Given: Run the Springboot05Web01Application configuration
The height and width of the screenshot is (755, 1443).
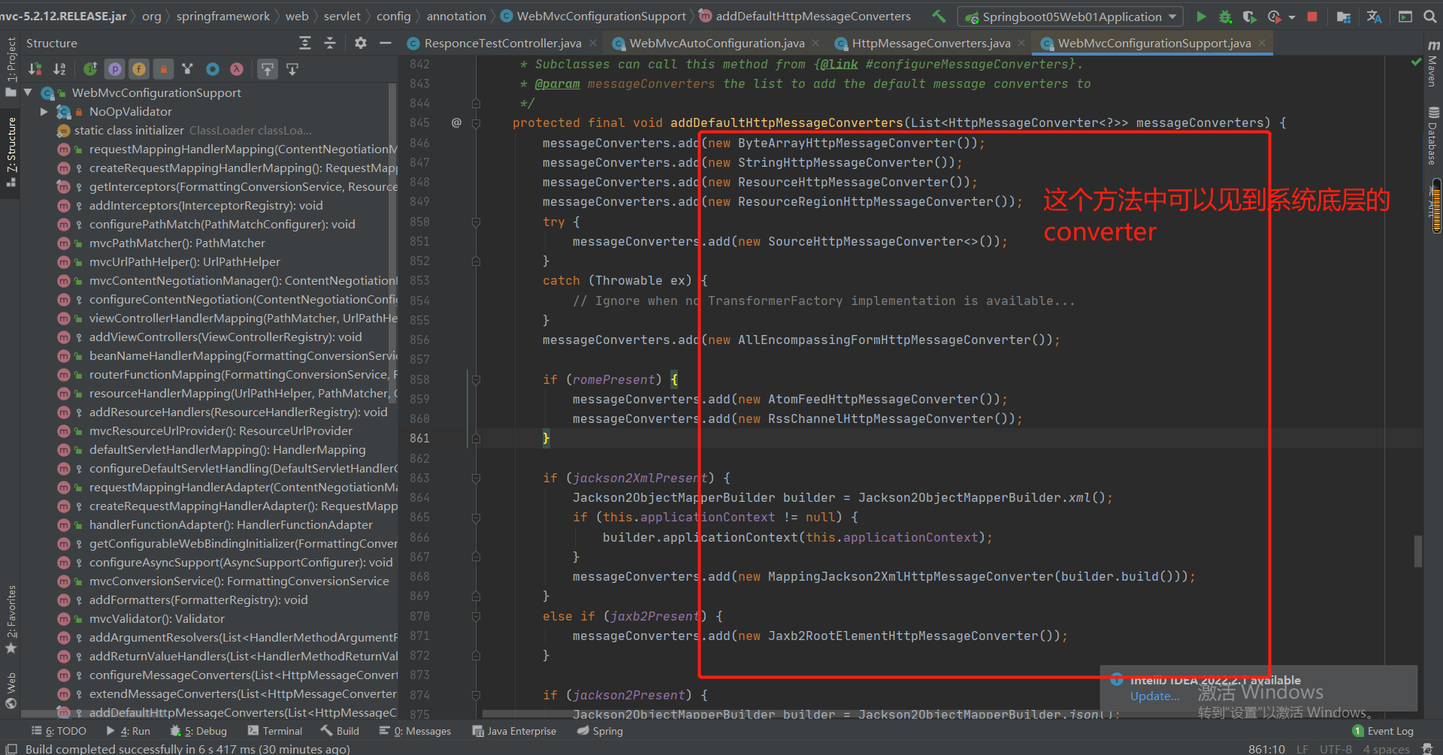Looking at the screenshot, I should point(1201,17).
